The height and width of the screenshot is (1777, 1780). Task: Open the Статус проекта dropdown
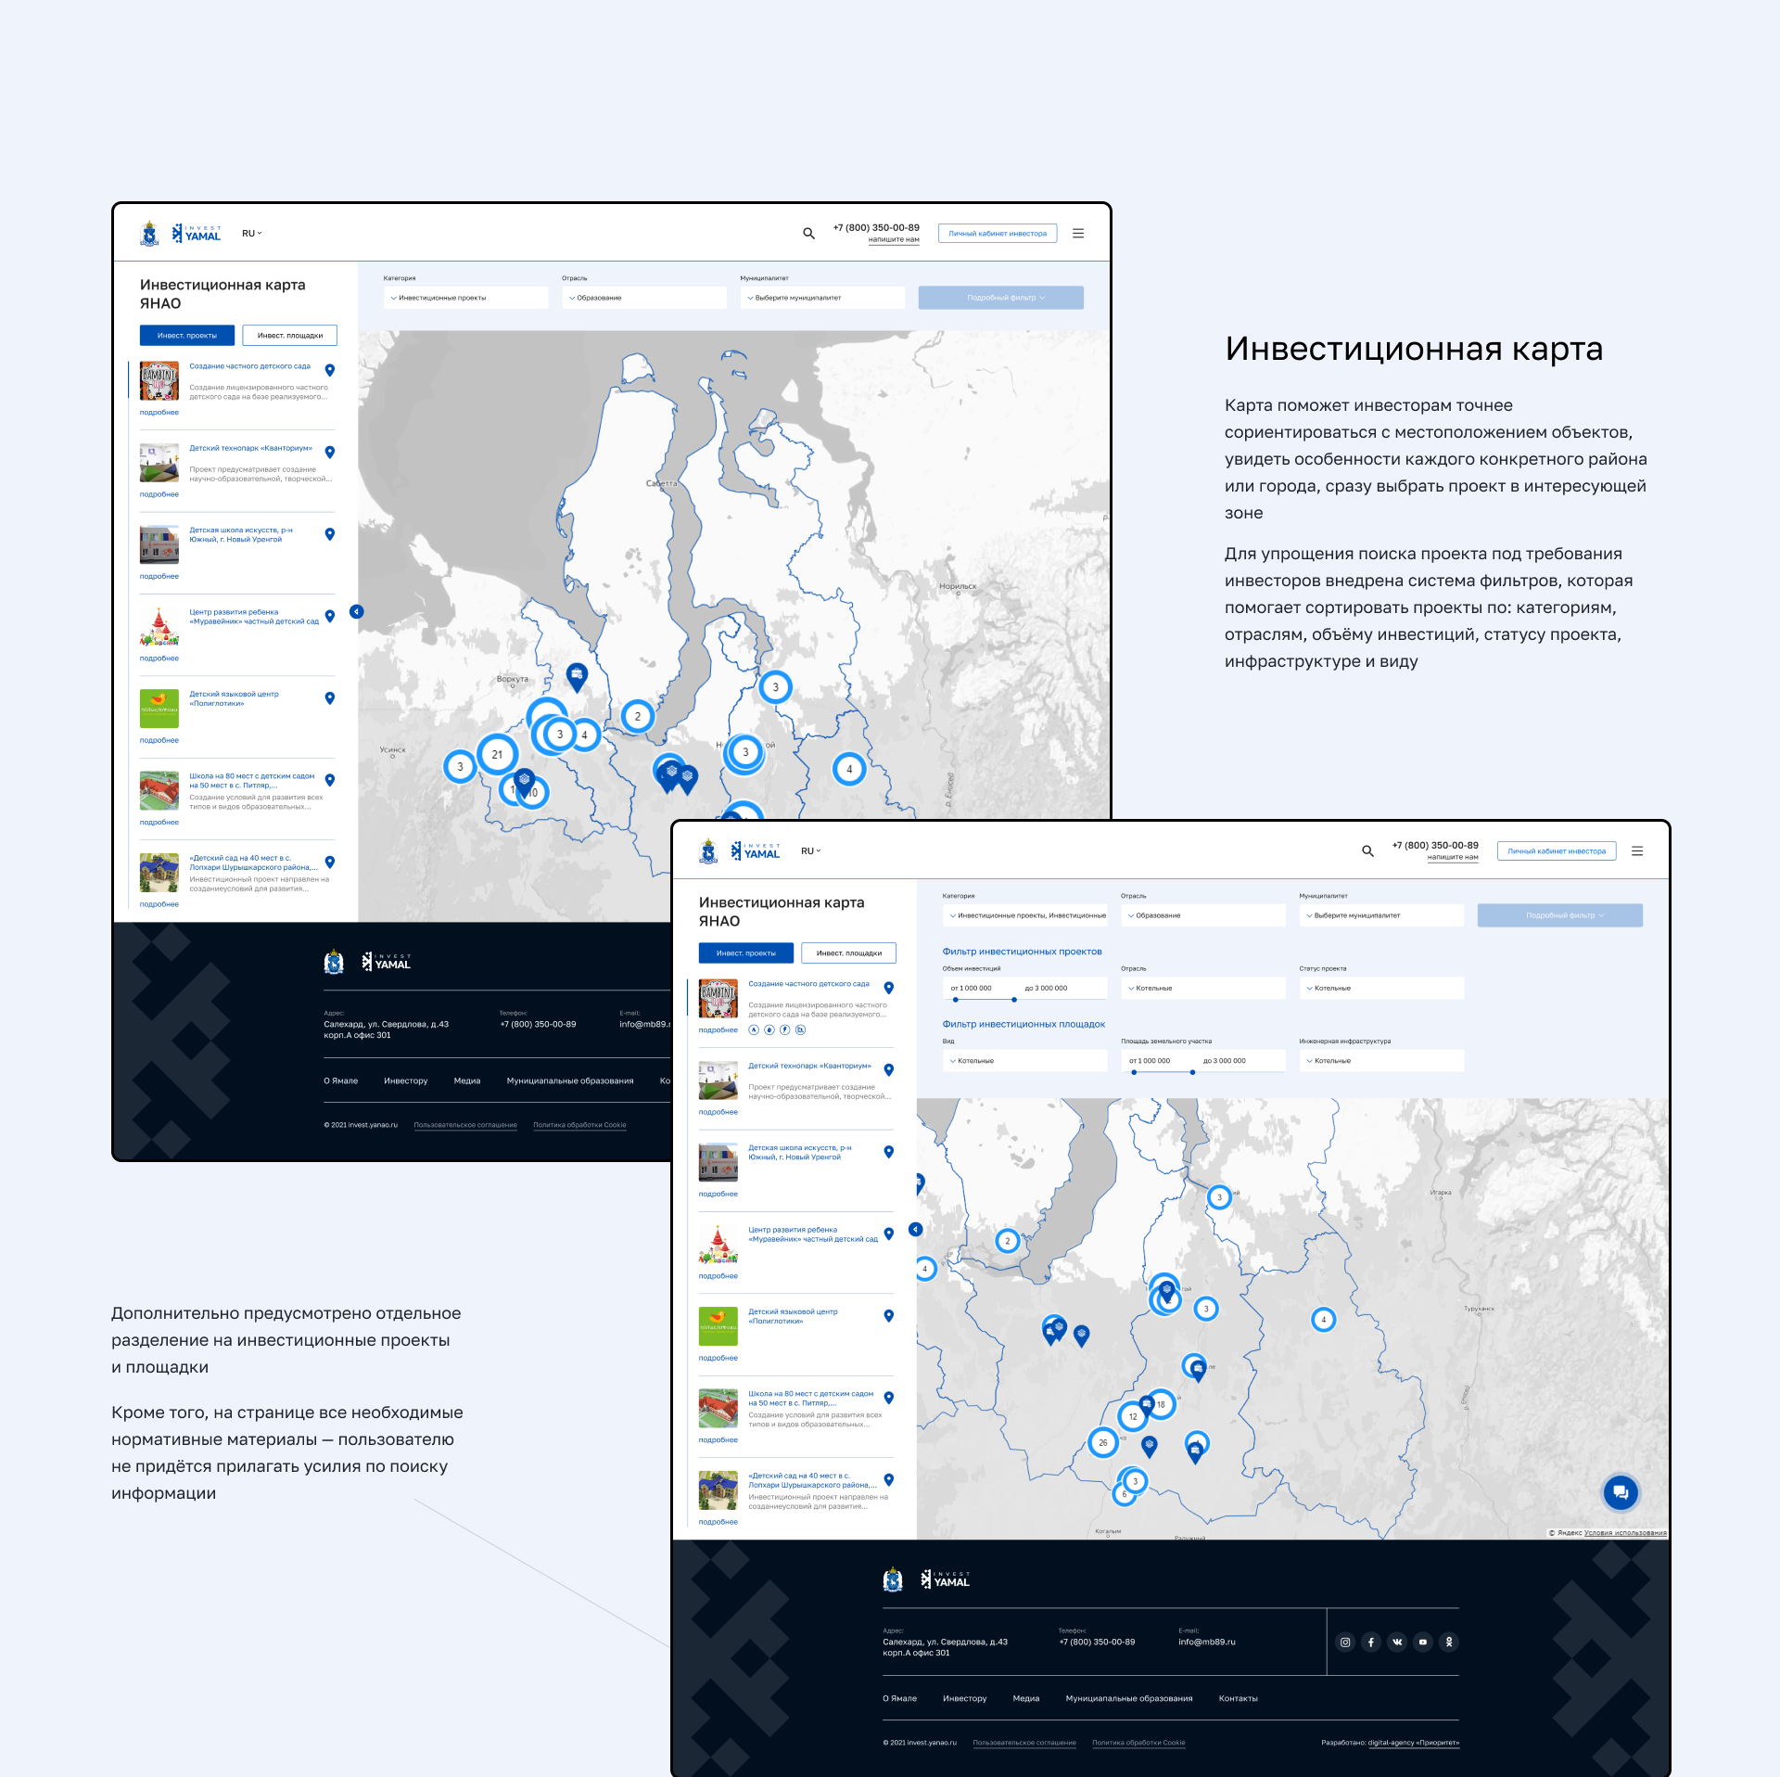(1380, 989)
